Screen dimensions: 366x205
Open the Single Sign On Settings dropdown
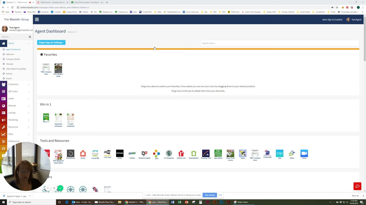click(x=51, y=42)
